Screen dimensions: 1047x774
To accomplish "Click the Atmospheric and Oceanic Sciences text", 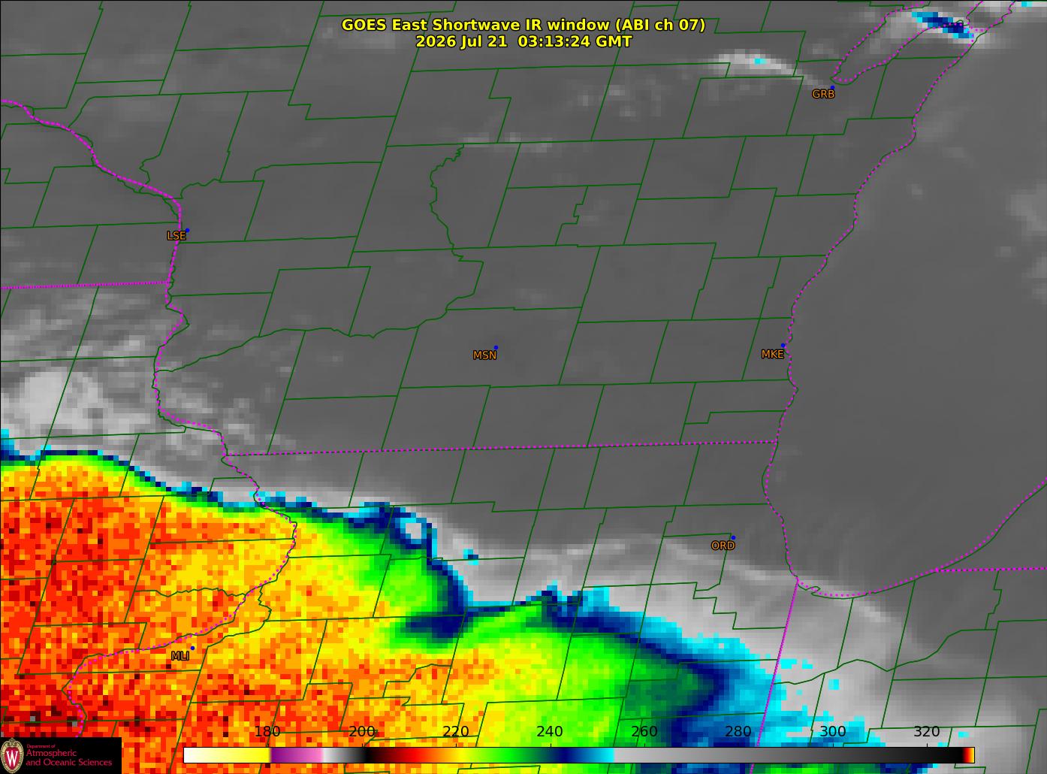I will point(68,757).
